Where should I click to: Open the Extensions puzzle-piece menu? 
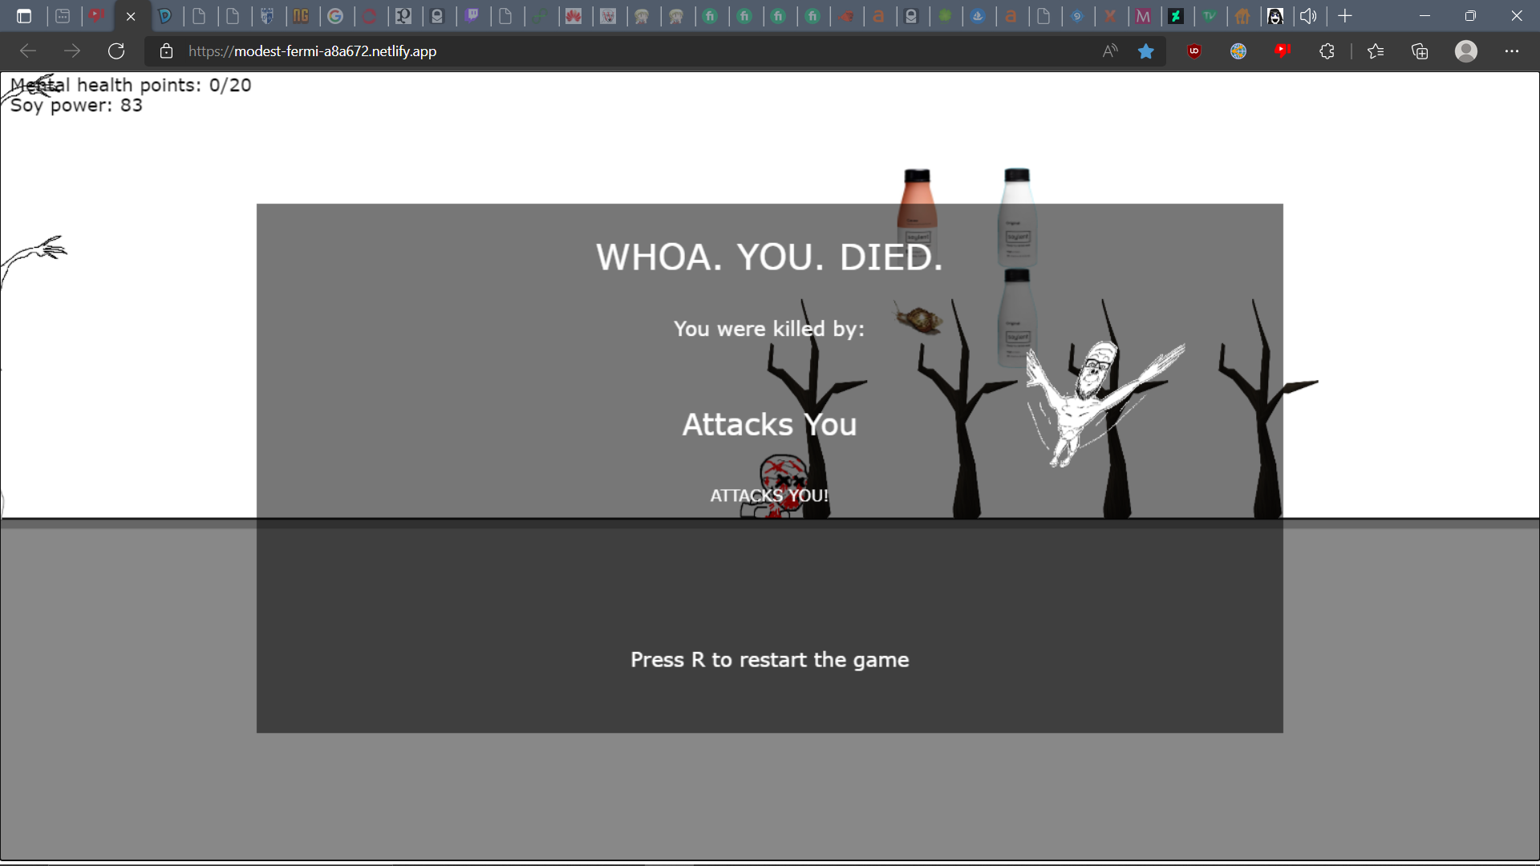1327,51
